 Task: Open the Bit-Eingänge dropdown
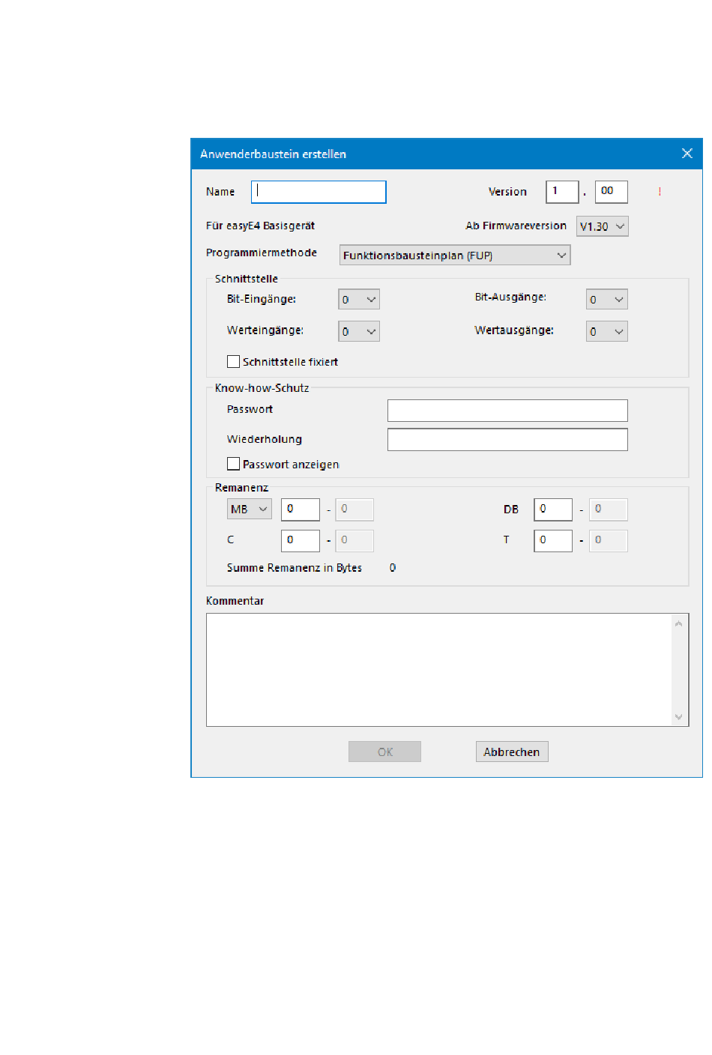click(359, 300)
